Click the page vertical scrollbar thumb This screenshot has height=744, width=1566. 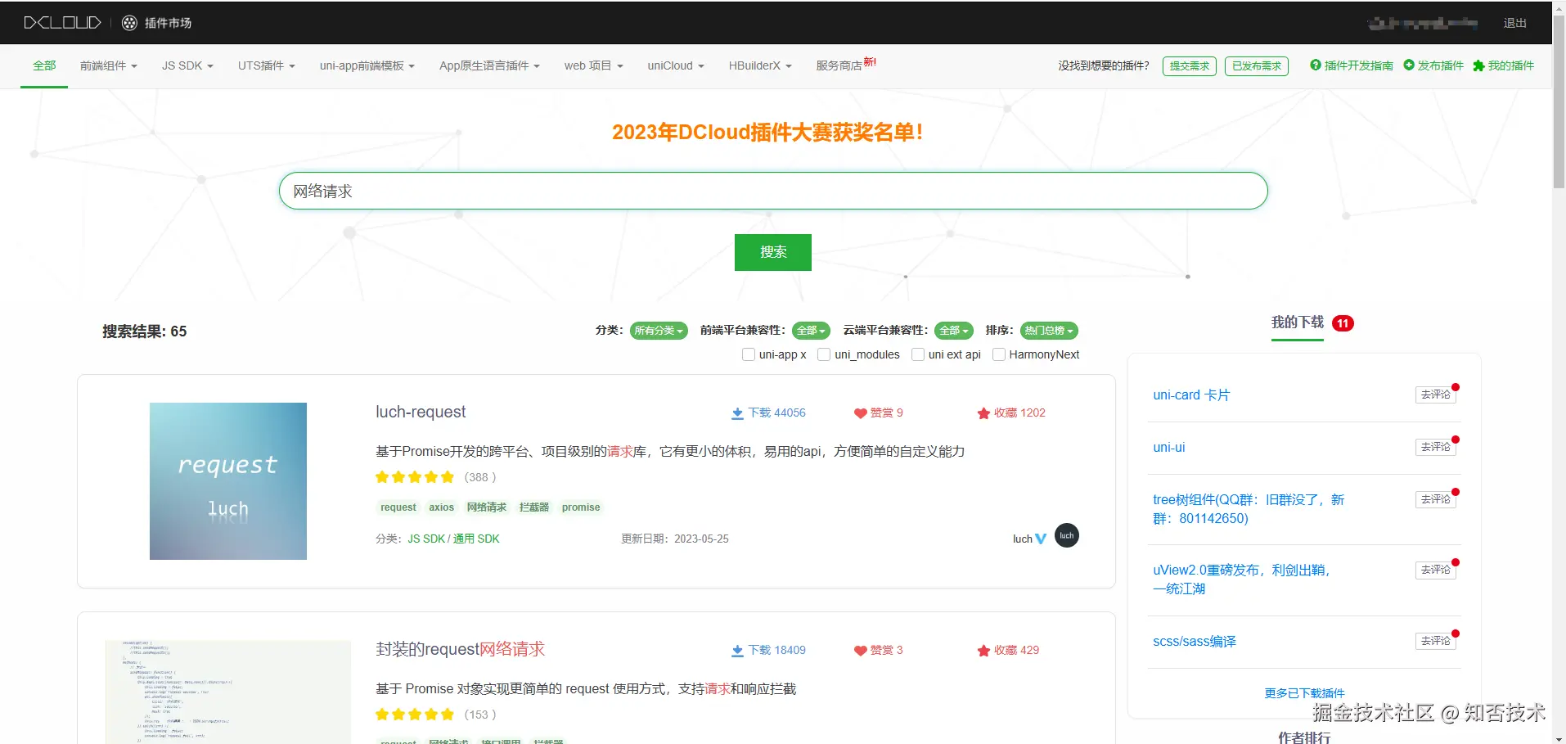click(x=1559, y=102)
